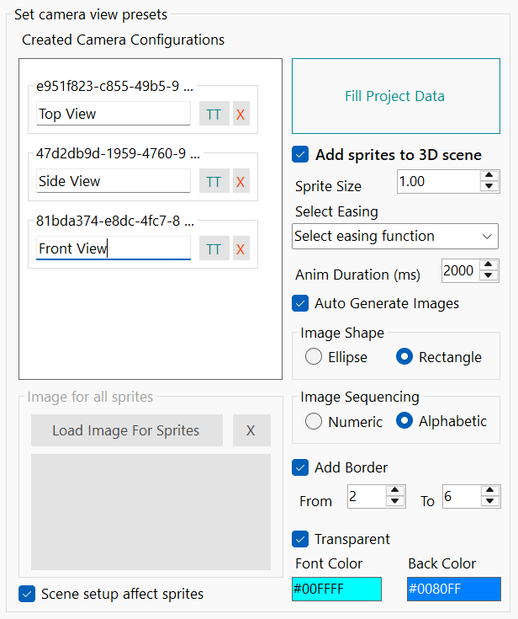Click the Side View name field

click(x=114, y=181)
